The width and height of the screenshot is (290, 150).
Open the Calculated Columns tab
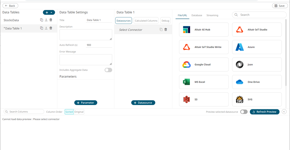pos(146,21)
